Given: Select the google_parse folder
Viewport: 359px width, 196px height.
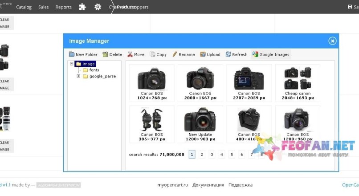Looking at the screenshot, I should [100, 76].
